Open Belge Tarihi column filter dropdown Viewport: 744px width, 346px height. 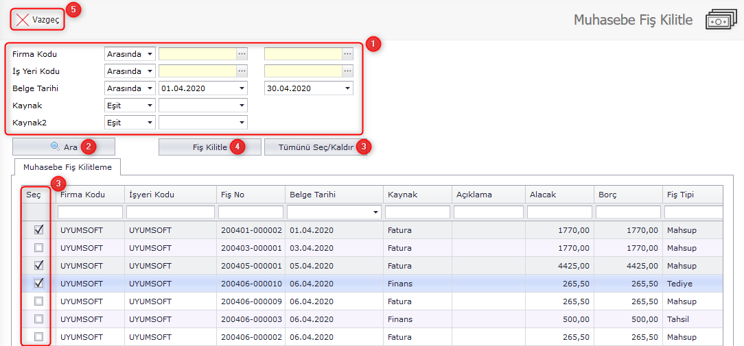click(x=375, y=212)
